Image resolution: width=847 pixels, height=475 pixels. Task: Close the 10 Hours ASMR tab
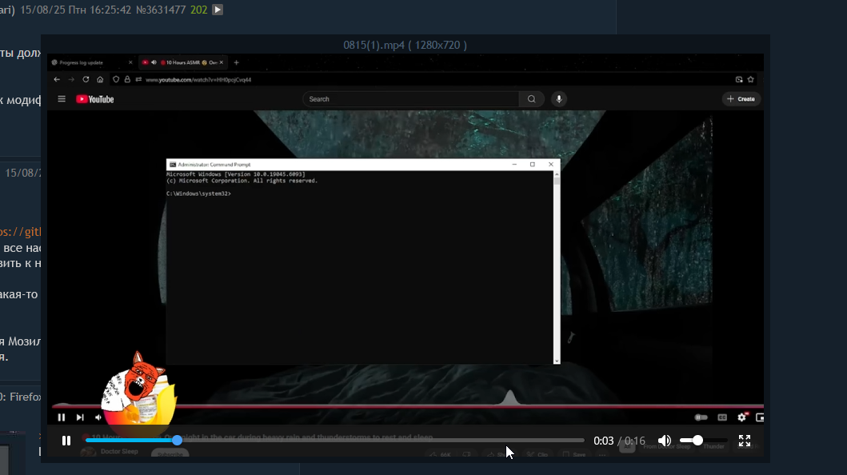(221, 62)
